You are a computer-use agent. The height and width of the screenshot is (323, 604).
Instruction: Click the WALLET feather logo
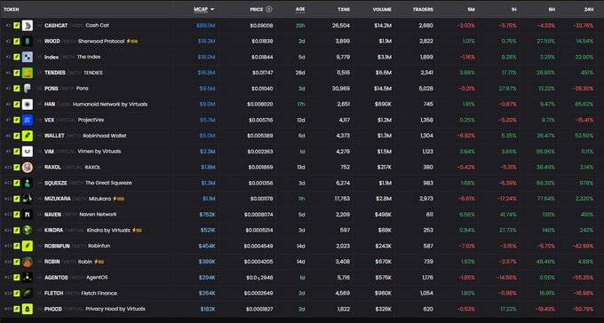tap(28, 136)
